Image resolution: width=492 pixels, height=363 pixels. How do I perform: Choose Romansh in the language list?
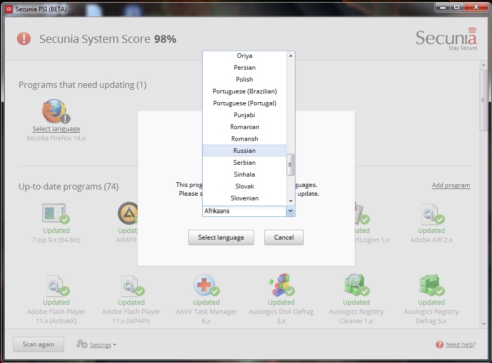tap(244, 139)
